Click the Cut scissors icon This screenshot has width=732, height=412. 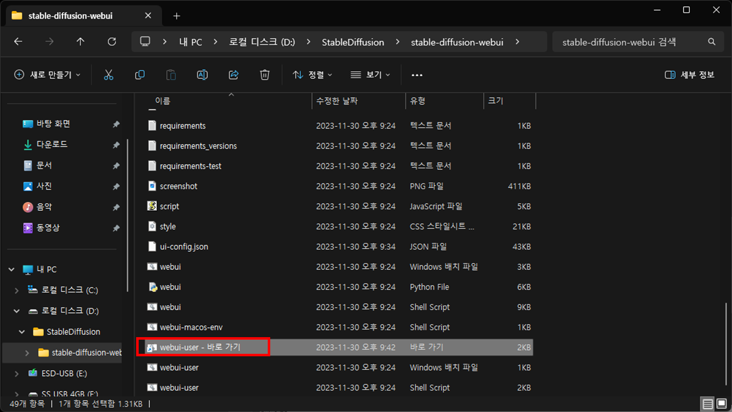tap(108, 75)
